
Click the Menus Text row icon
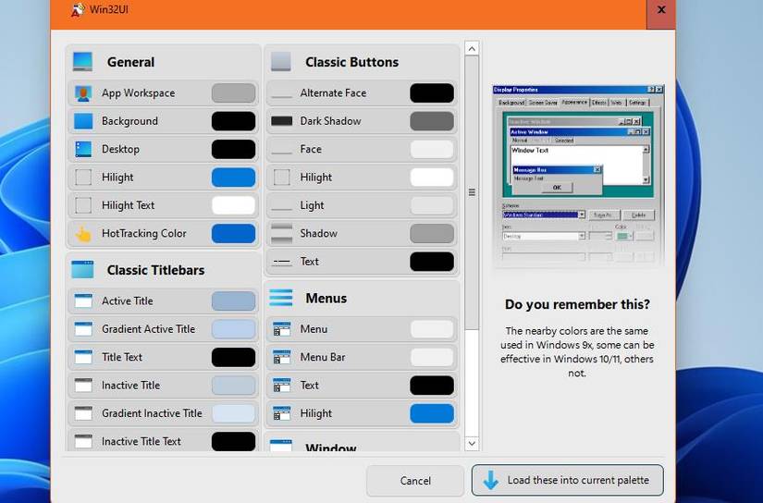pos(282,386)
